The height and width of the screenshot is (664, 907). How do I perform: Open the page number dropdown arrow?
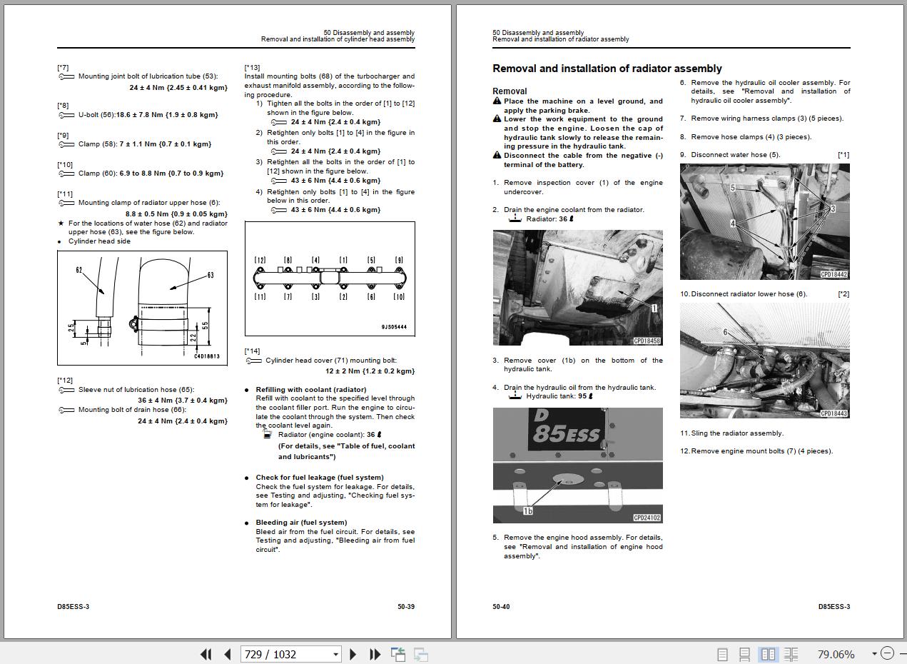[x=335, y=654]
